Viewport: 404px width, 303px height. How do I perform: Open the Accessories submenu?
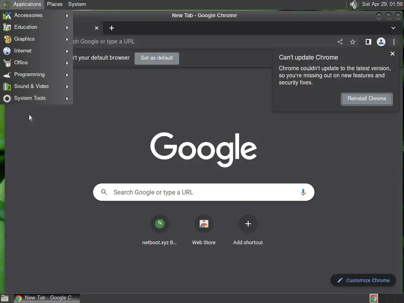tap(36, 15)
